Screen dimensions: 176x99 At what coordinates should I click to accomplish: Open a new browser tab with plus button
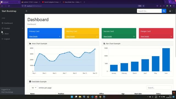(x=84, y=2)
